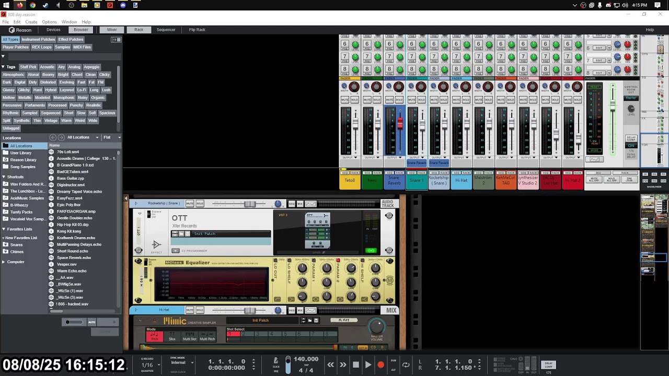Solo the Hi Hat rack track

point(200,310)
